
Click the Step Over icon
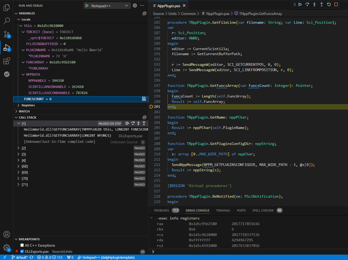[307, 5]
